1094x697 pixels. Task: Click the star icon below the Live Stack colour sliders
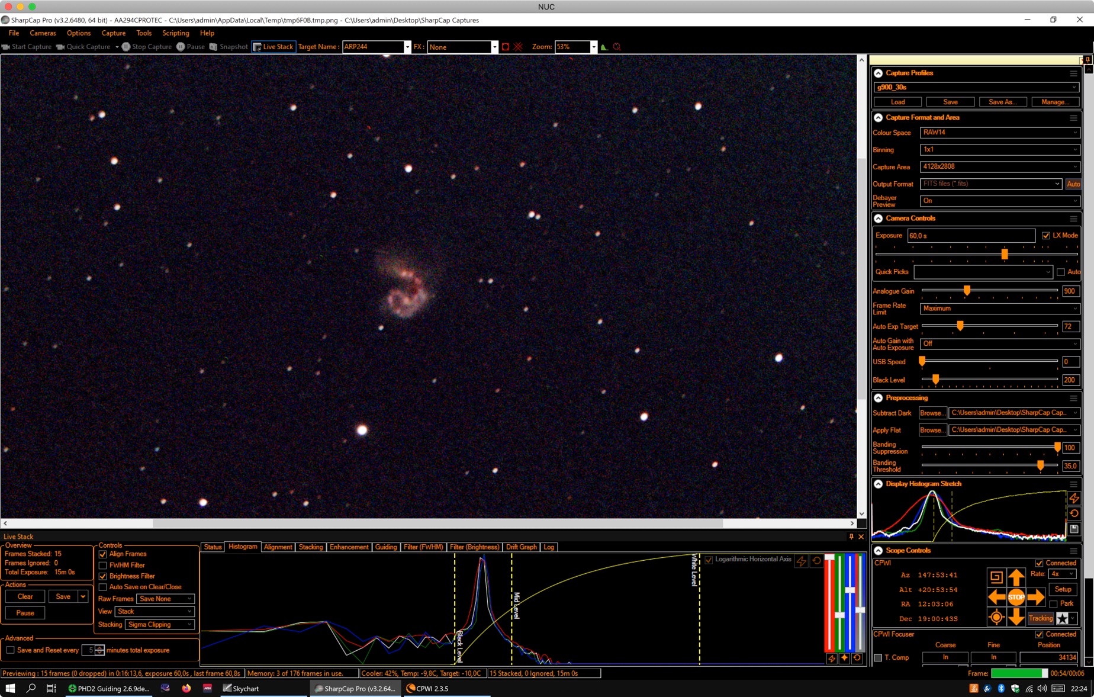[844, 659]
